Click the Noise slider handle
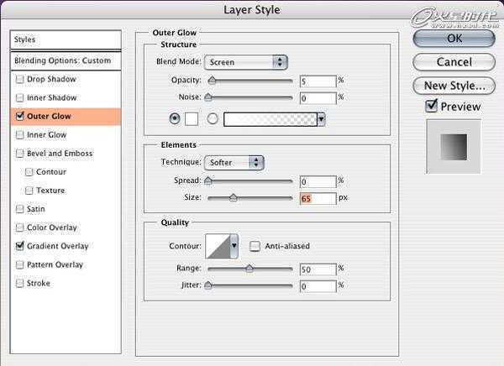504x366 pixels. click(208, 97)
